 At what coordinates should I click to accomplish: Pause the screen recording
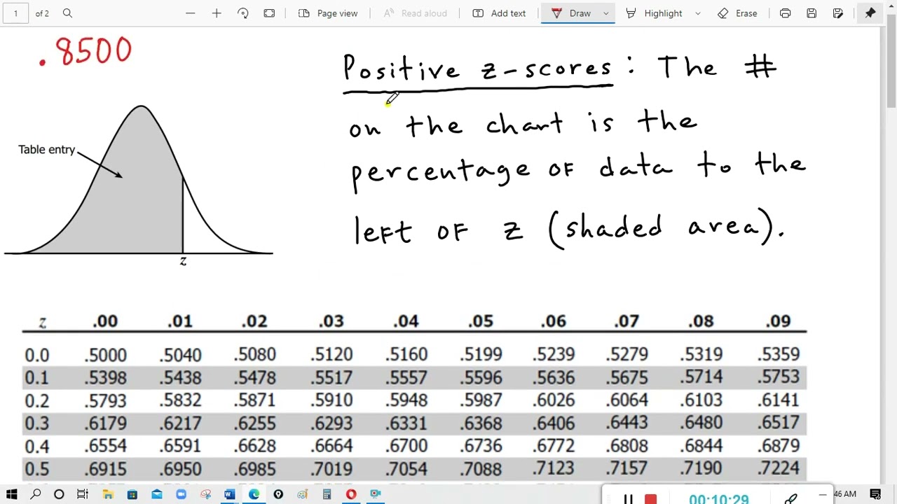(629, 499)
